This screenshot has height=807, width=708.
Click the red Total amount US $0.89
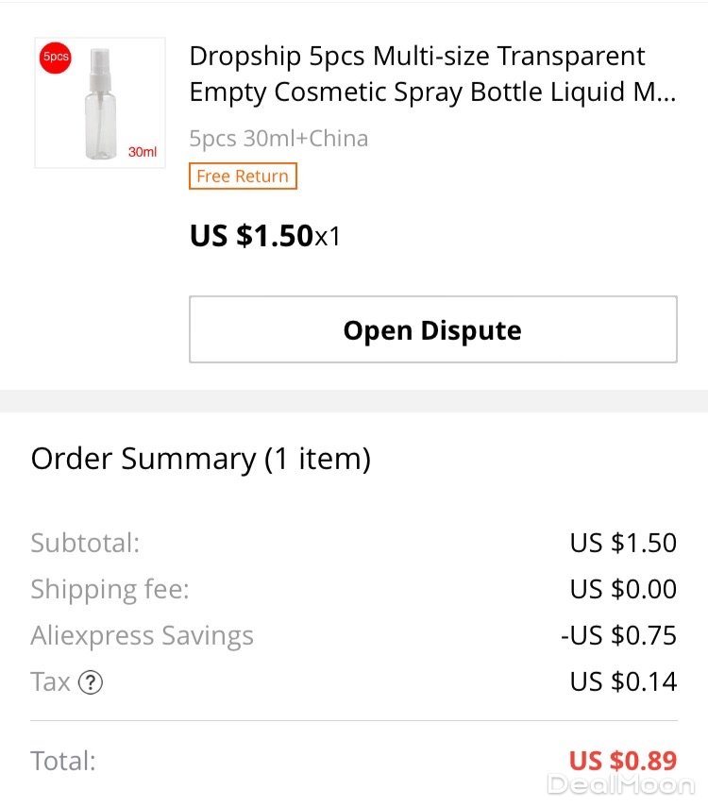coord(623,761)
